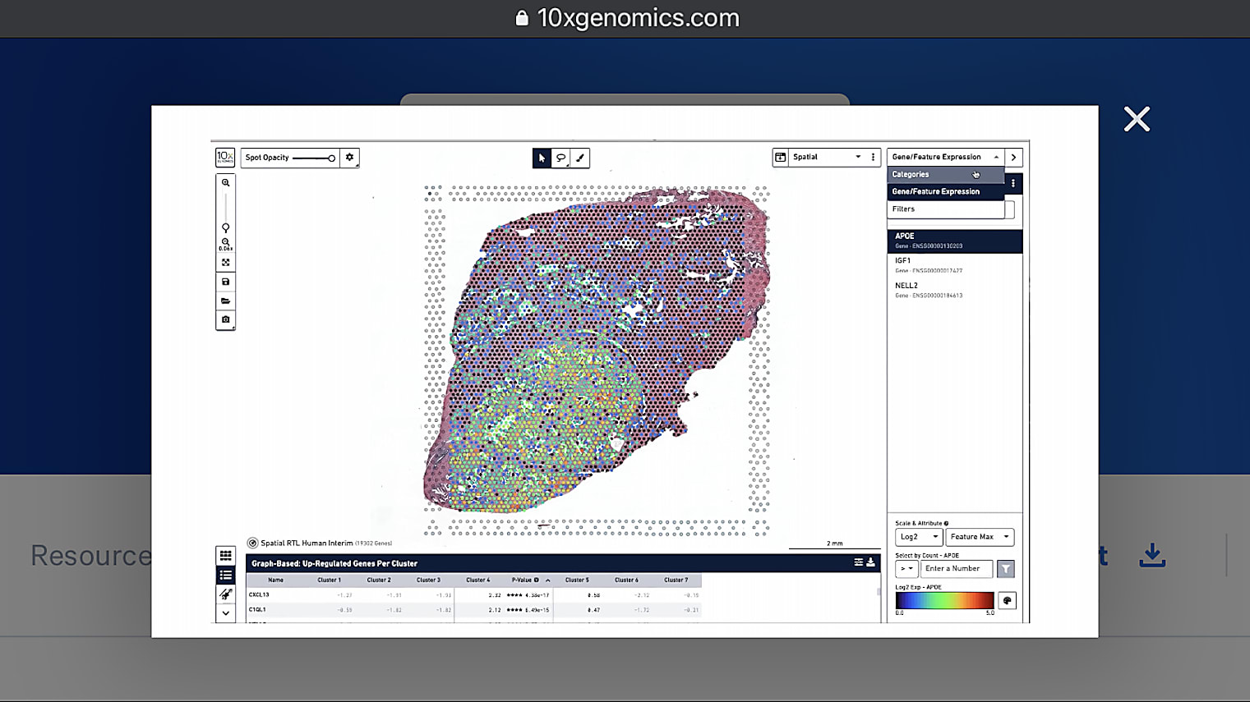Open gene list more options menu

coord(1013,183)
